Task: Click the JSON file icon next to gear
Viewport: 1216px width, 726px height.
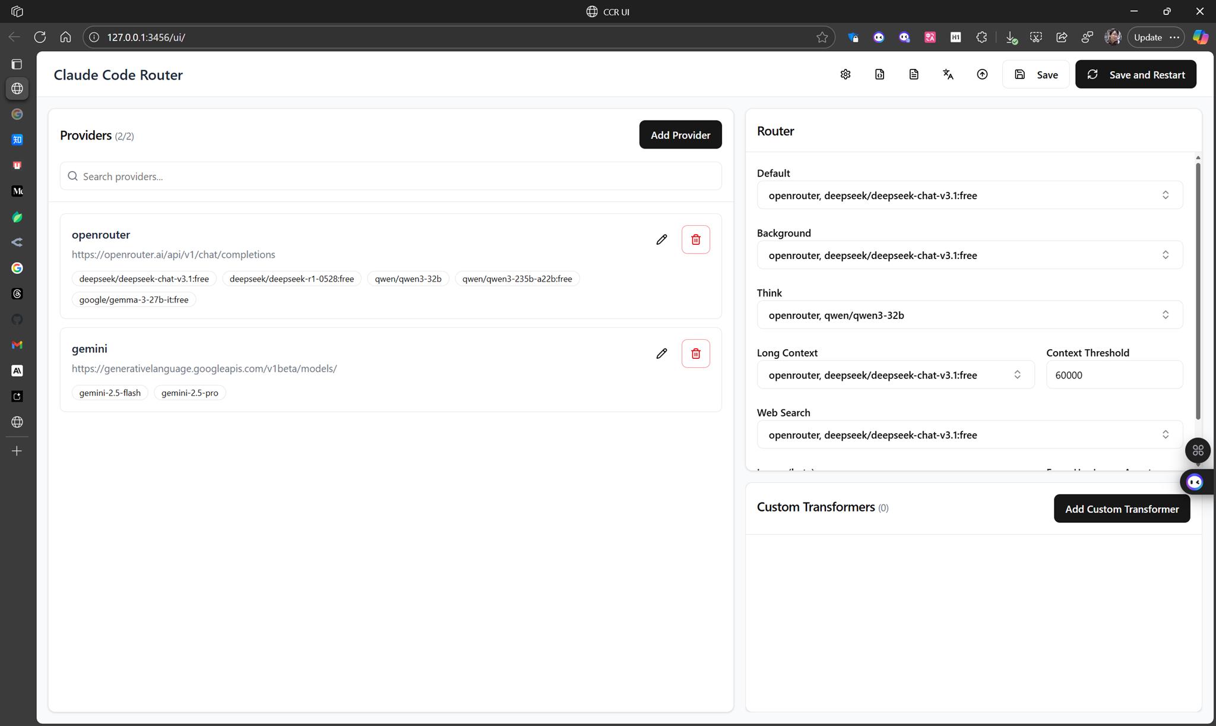Action: (879, 74)
